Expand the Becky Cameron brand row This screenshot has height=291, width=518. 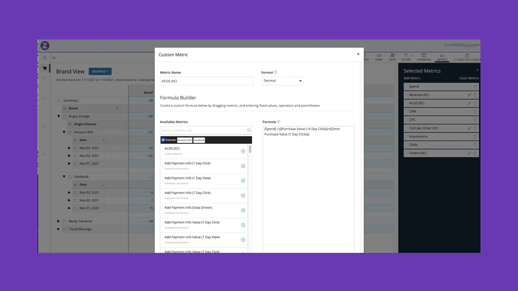pos(59,221)
